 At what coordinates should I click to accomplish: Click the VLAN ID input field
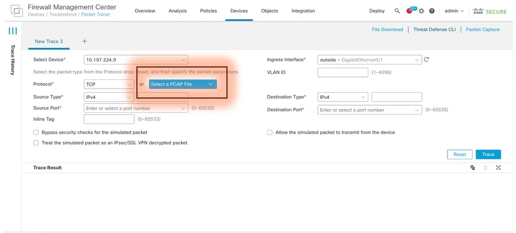point(342,72)
